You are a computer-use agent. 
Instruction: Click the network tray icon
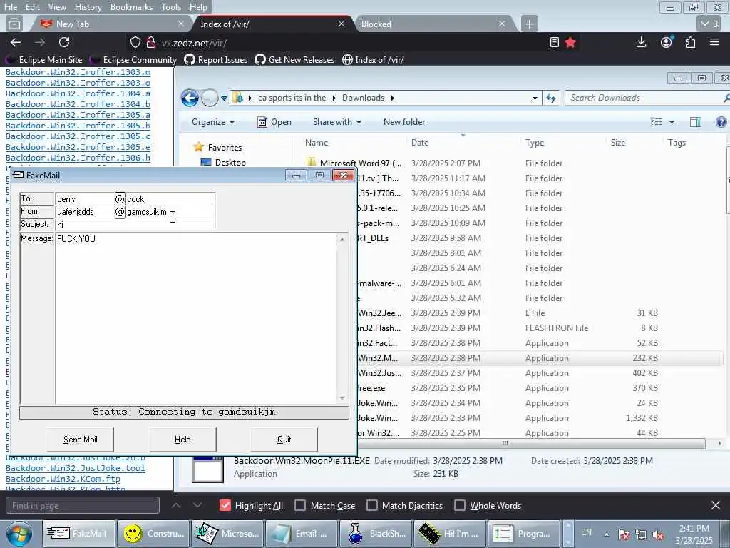pos(641,535)
